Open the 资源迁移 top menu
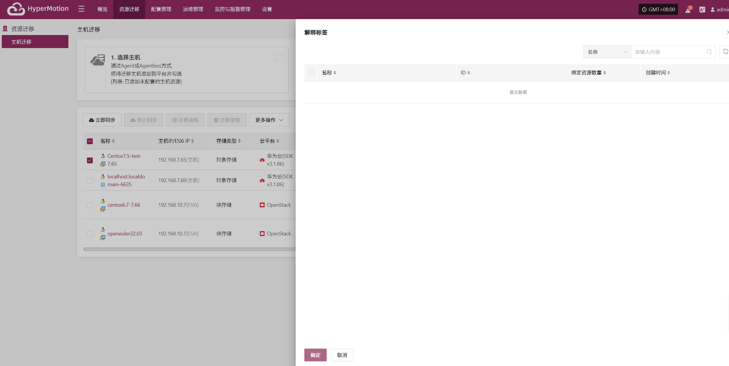 click(x=129, y=9)
